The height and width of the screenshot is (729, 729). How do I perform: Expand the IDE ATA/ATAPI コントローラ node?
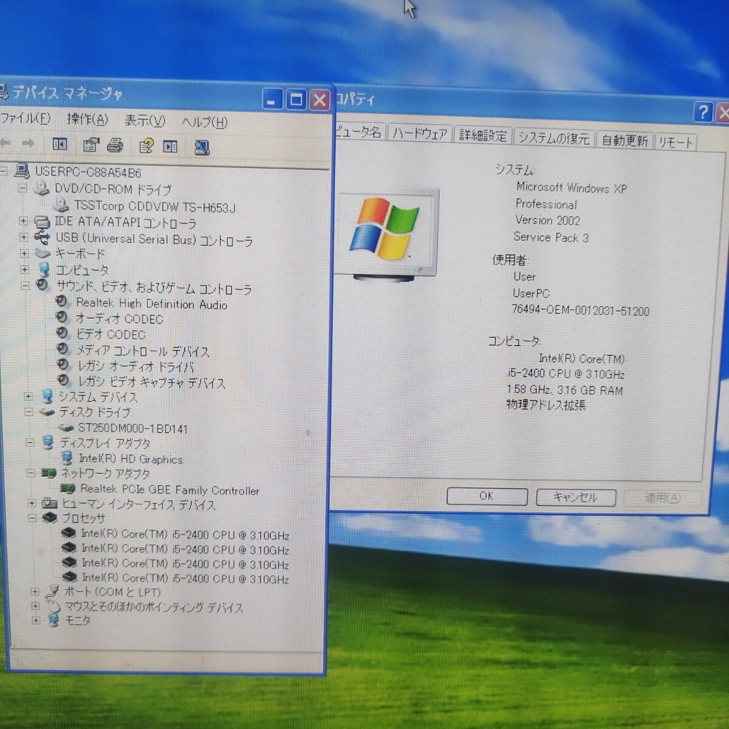click(x=23, y=221)
